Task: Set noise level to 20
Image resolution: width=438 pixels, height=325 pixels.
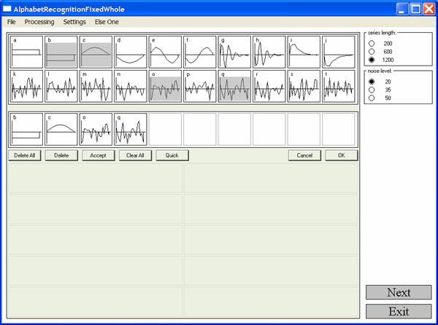Action: tap(372, 82)
